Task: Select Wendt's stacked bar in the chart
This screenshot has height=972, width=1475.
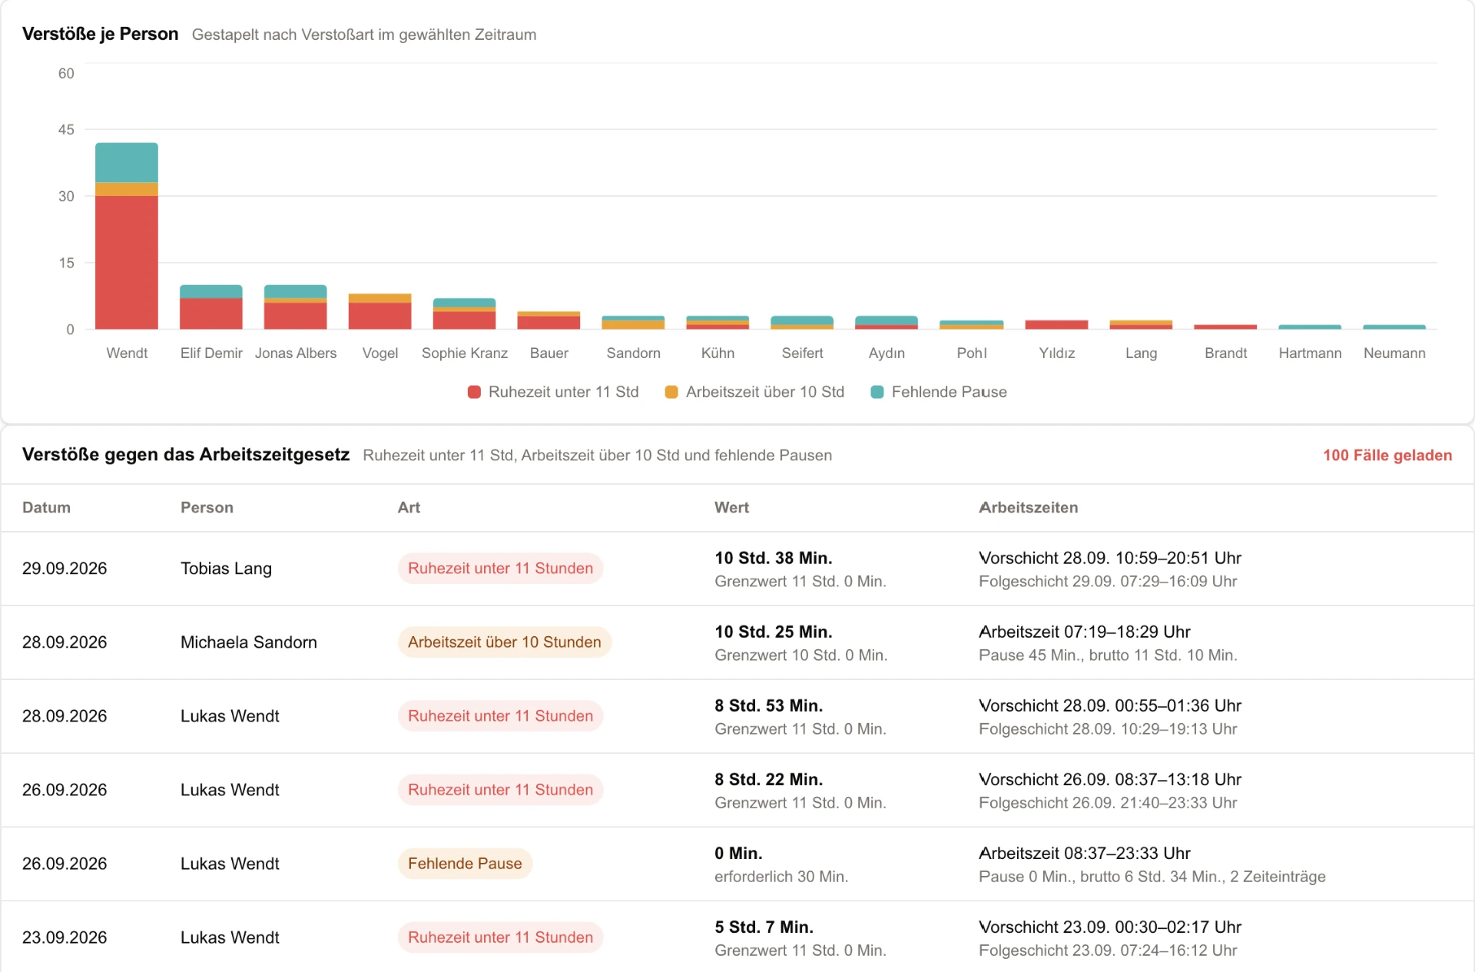Action: tap(127, 236)
